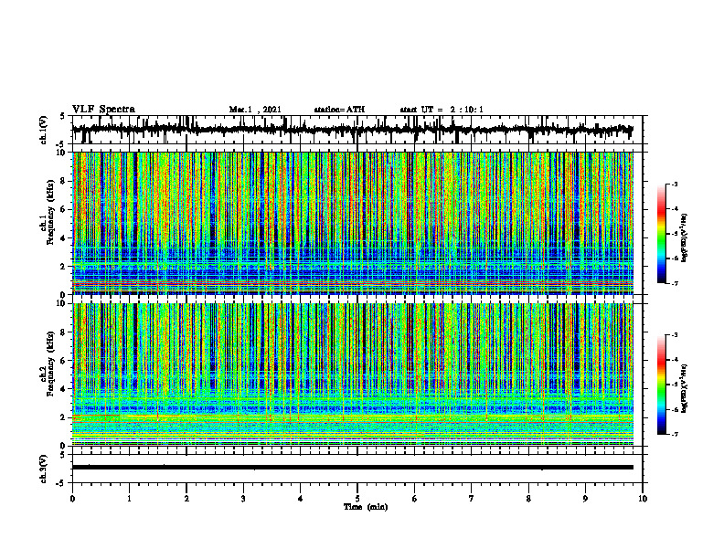Click the time axis tick label "6"

pos(414,499)
